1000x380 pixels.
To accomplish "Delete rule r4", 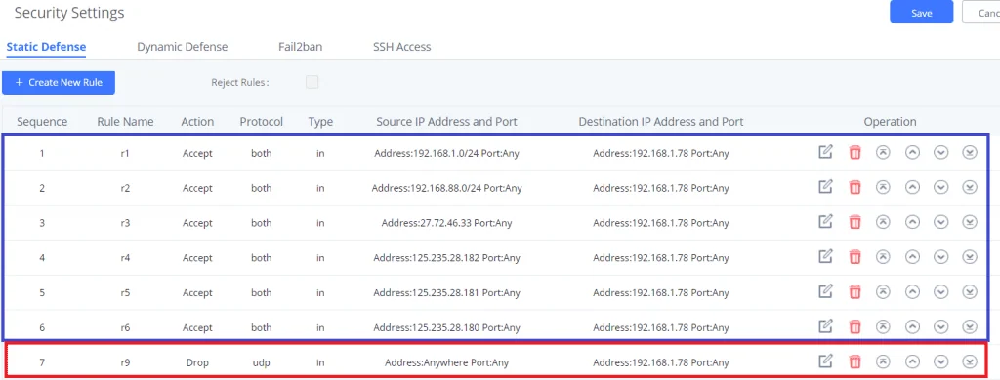I will click(x=854, y=256).
